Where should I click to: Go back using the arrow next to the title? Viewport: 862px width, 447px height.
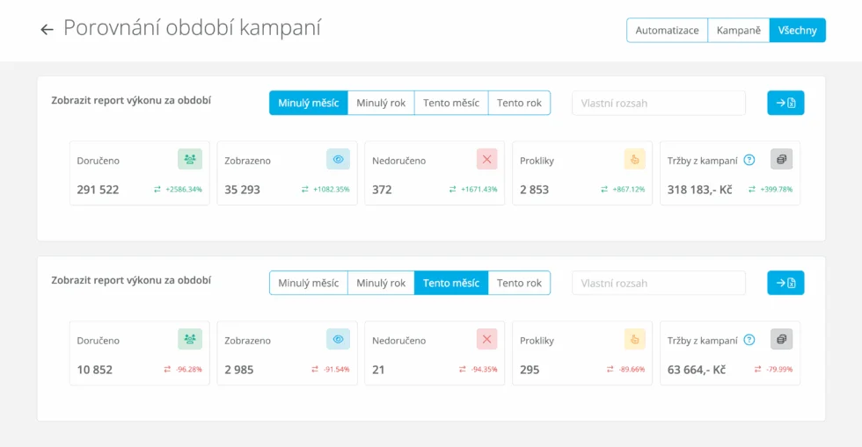coord(47,30)
